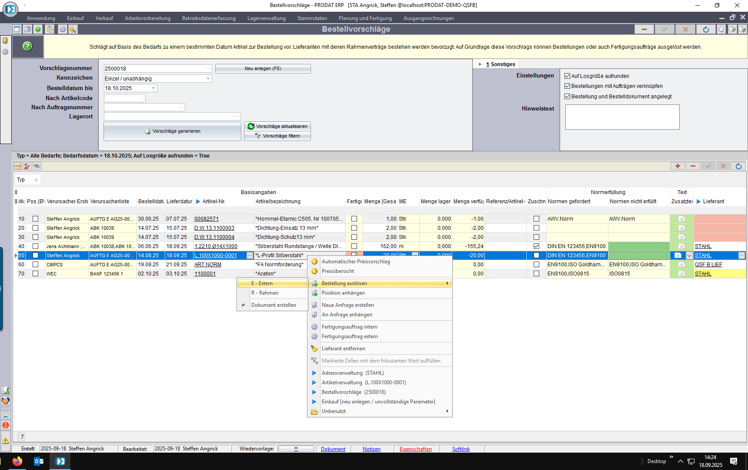
Task: Click the red plus icon above the grid
Action: pos(678,166)
